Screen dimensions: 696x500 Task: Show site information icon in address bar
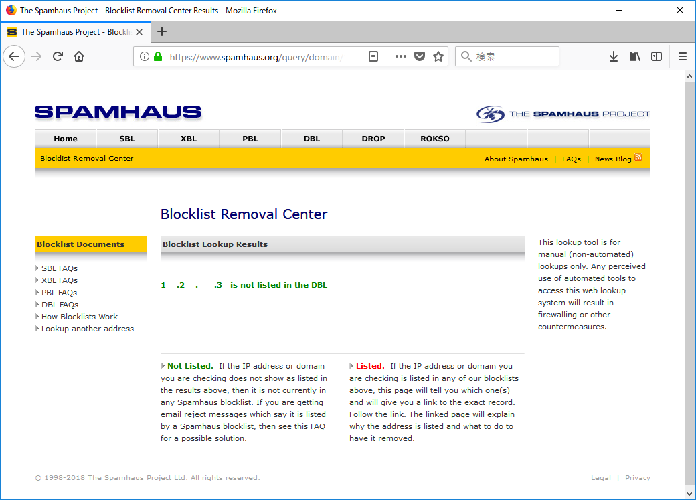point(145,56)
